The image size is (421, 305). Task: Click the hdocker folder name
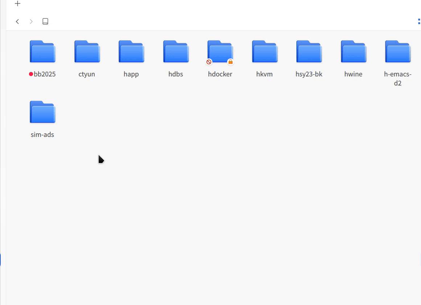pyautogui.click(x=220, y=74)
